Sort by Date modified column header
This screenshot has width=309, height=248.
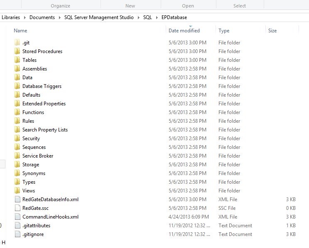tap(184, 31)
